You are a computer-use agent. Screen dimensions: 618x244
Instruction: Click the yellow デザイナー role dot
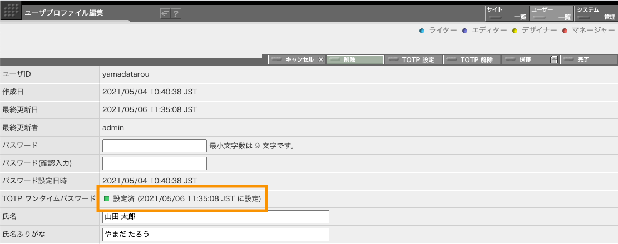pyautogui.click(x=515, y=31)
